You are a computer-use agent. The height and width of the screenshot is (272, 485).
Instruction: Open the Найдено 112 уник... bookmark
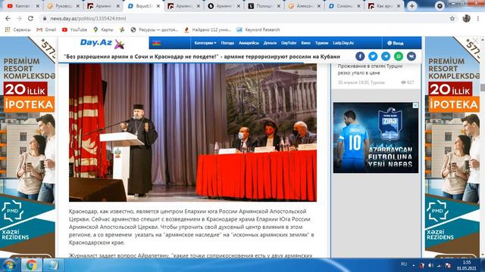pos(208,29)
